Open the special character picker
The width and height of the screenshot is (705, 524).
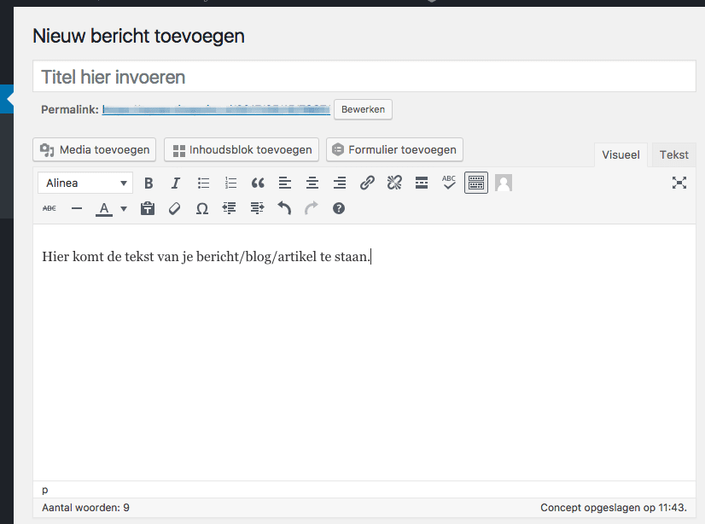(201, 207)
